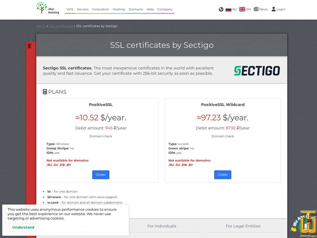Open the News newspaper icon
This screenshot has width=317, height=238.
pyautogui.click(x=256, y=9)
